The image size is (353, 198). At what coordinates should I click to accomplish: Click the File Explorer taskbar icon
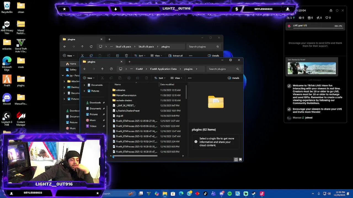click(x=165, y=194)
